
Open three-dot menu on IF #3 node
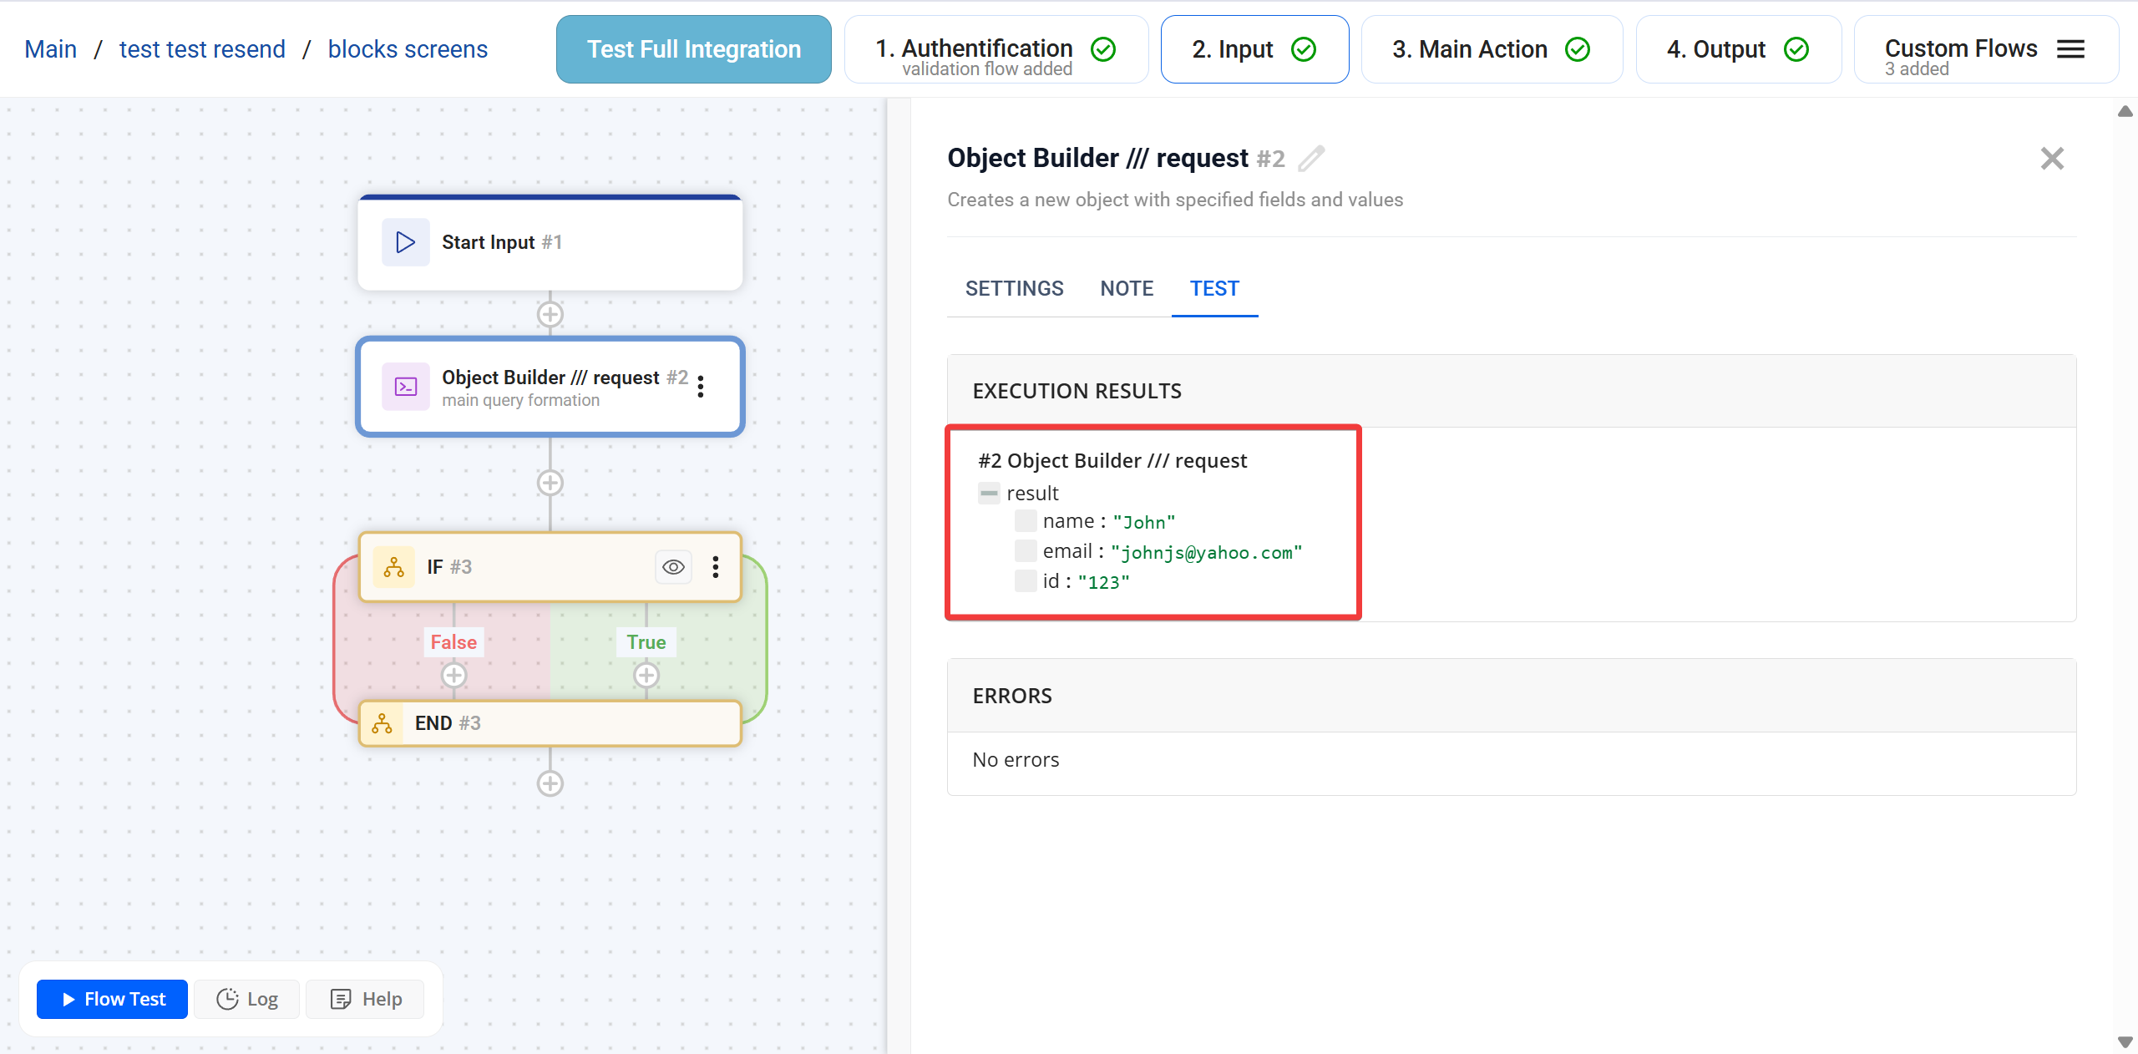(x=716, y=567)
